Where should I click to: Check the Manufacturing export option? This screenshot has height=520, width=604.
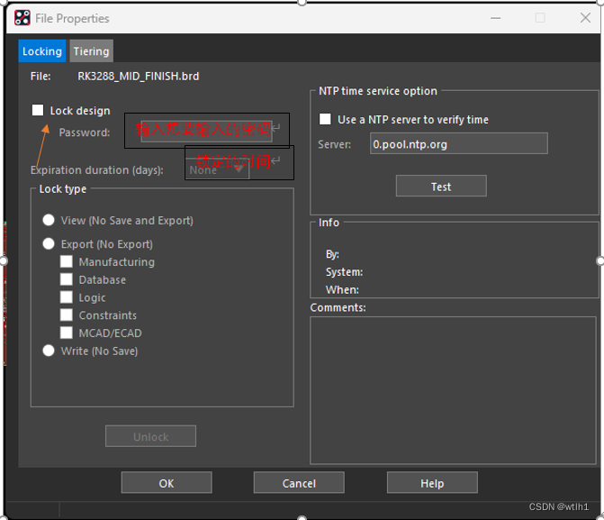(x=67, y=262)
